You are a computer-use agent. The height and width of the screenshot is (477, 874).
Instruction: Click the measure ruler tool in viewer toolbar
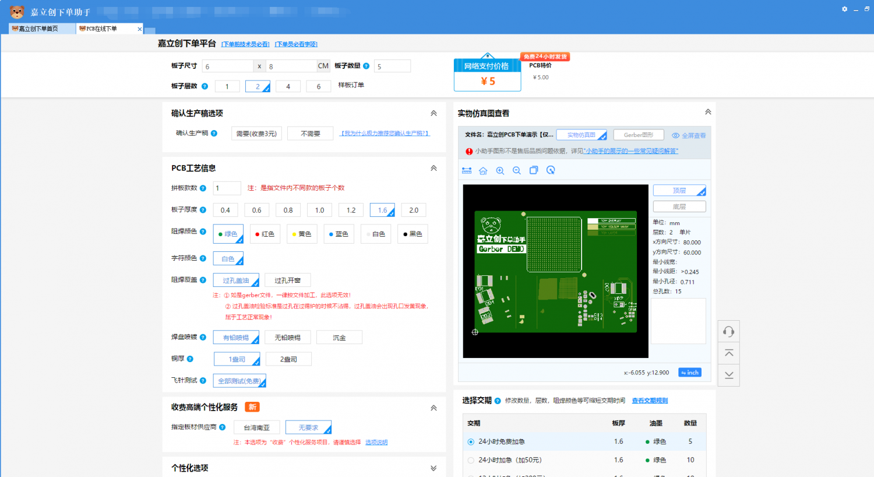coord(467,170)
